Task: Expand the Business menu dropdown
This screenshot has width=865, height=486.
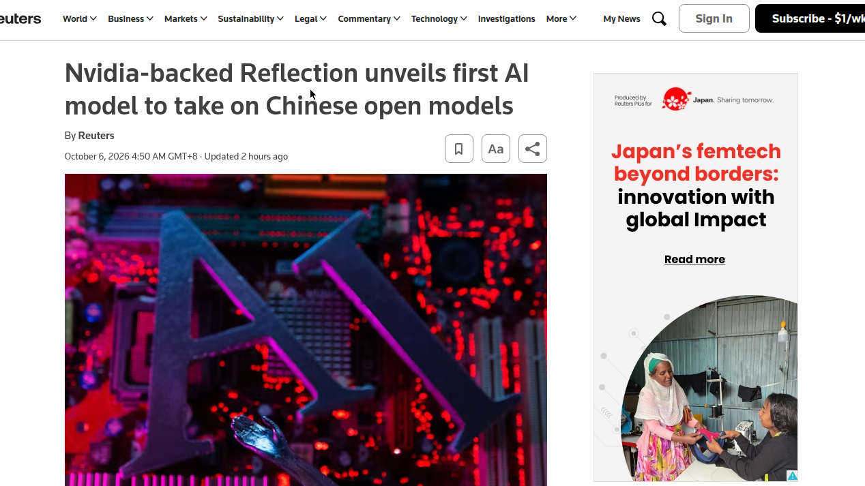Action: click(130, 19)
